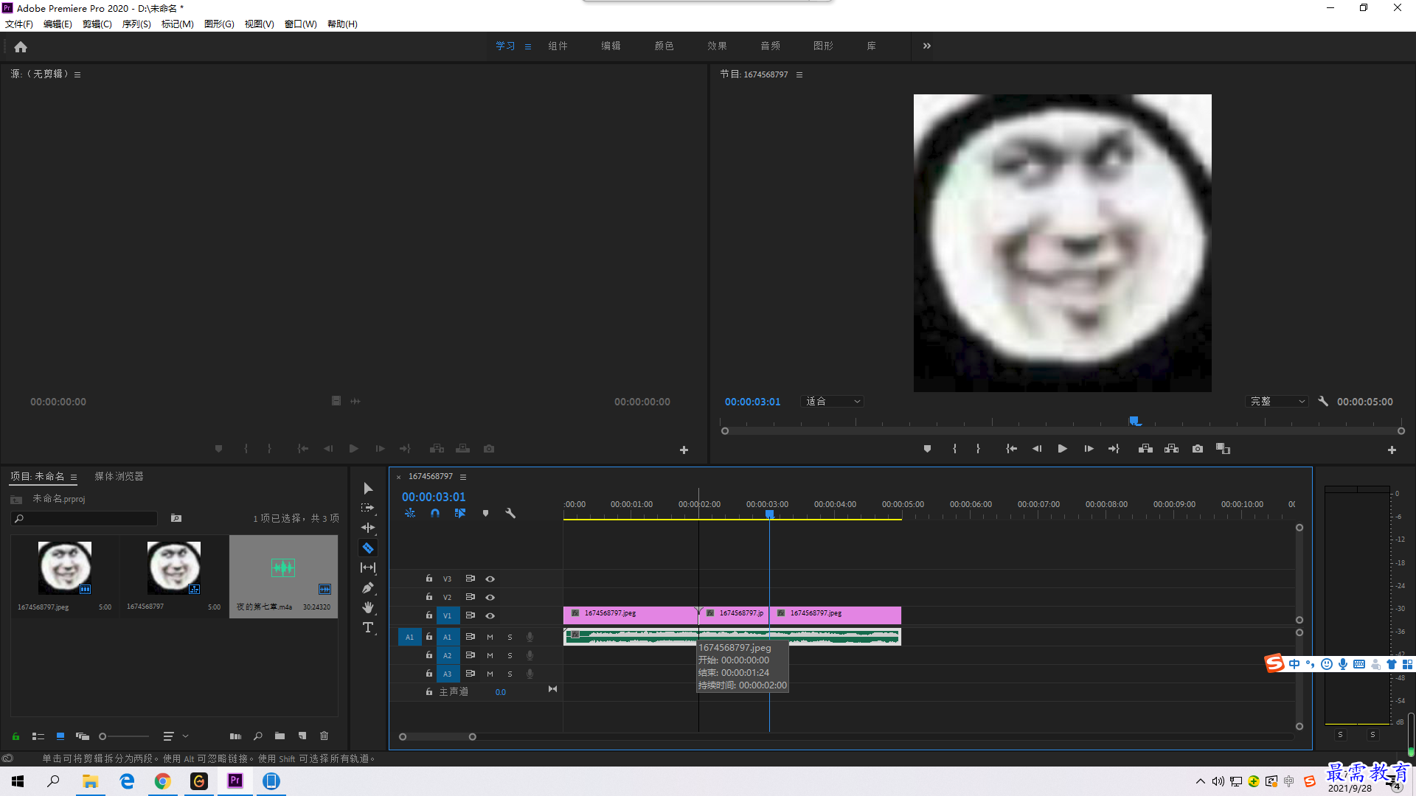Open sequence 1674568797 panel menu
Viewport: 1416px width, 796px height.
tap(463, 477)
